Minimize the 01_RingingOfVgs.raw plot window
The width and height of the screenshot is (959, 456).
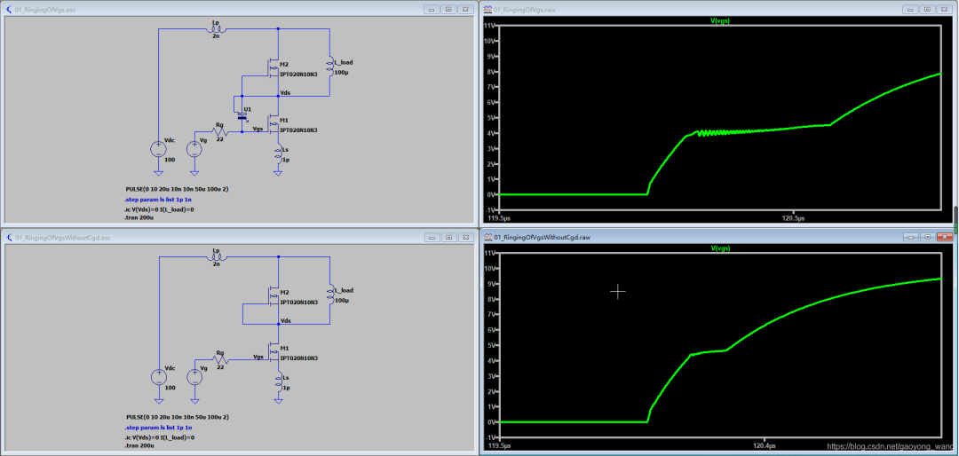click(x=911, y=9)
